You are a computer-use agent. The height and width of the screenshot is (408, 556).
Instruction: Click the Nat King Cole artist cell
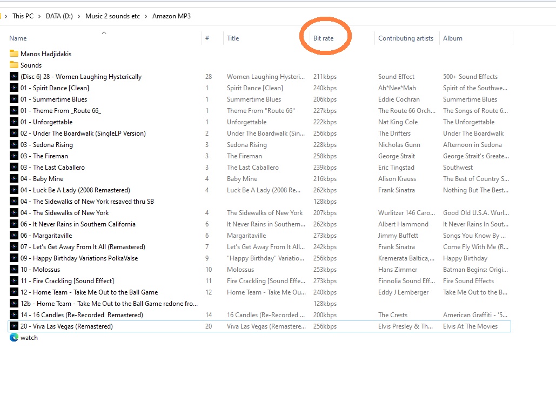click(x=398, y=122)
